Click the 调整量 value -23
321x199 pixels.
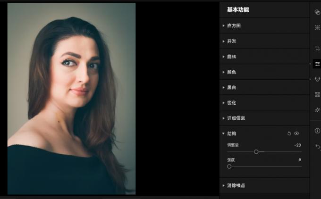pos(297,145)
